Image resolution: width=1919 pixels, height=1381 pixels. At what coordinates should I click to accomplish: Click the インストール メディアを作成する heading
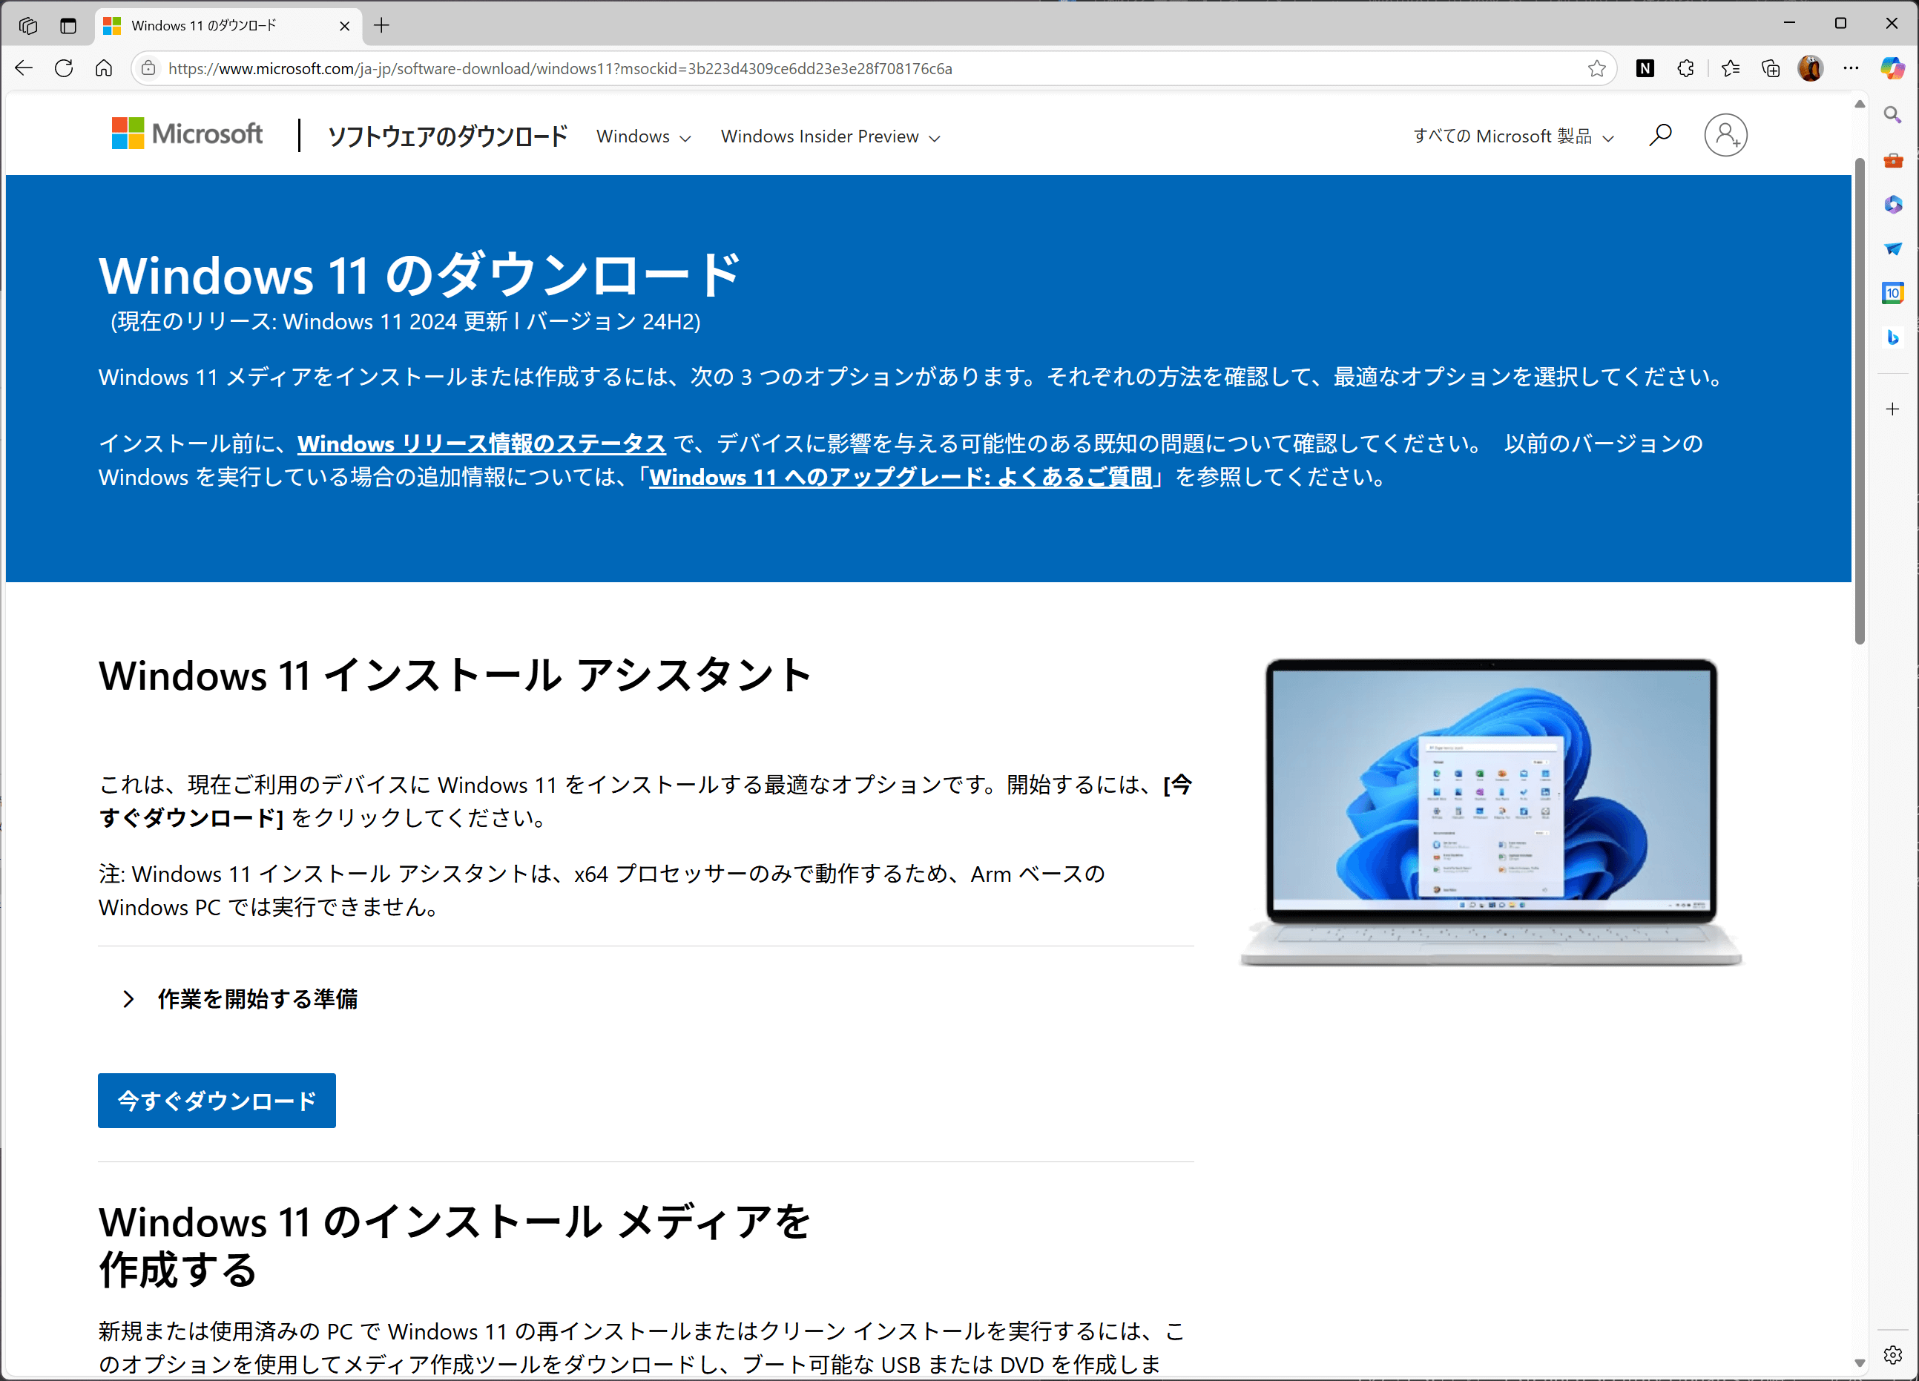point(455,1245)
